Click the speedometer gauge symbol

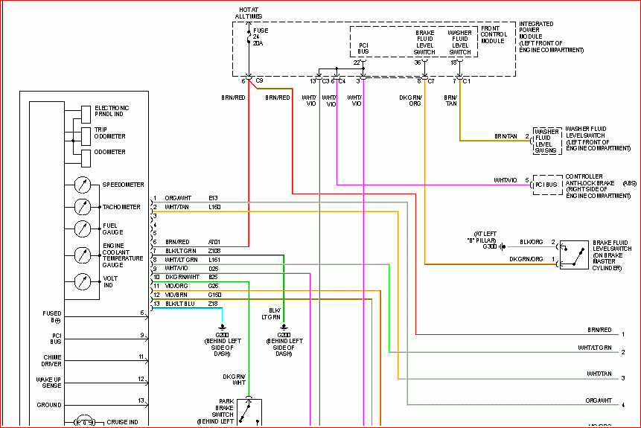pos(83,185)
